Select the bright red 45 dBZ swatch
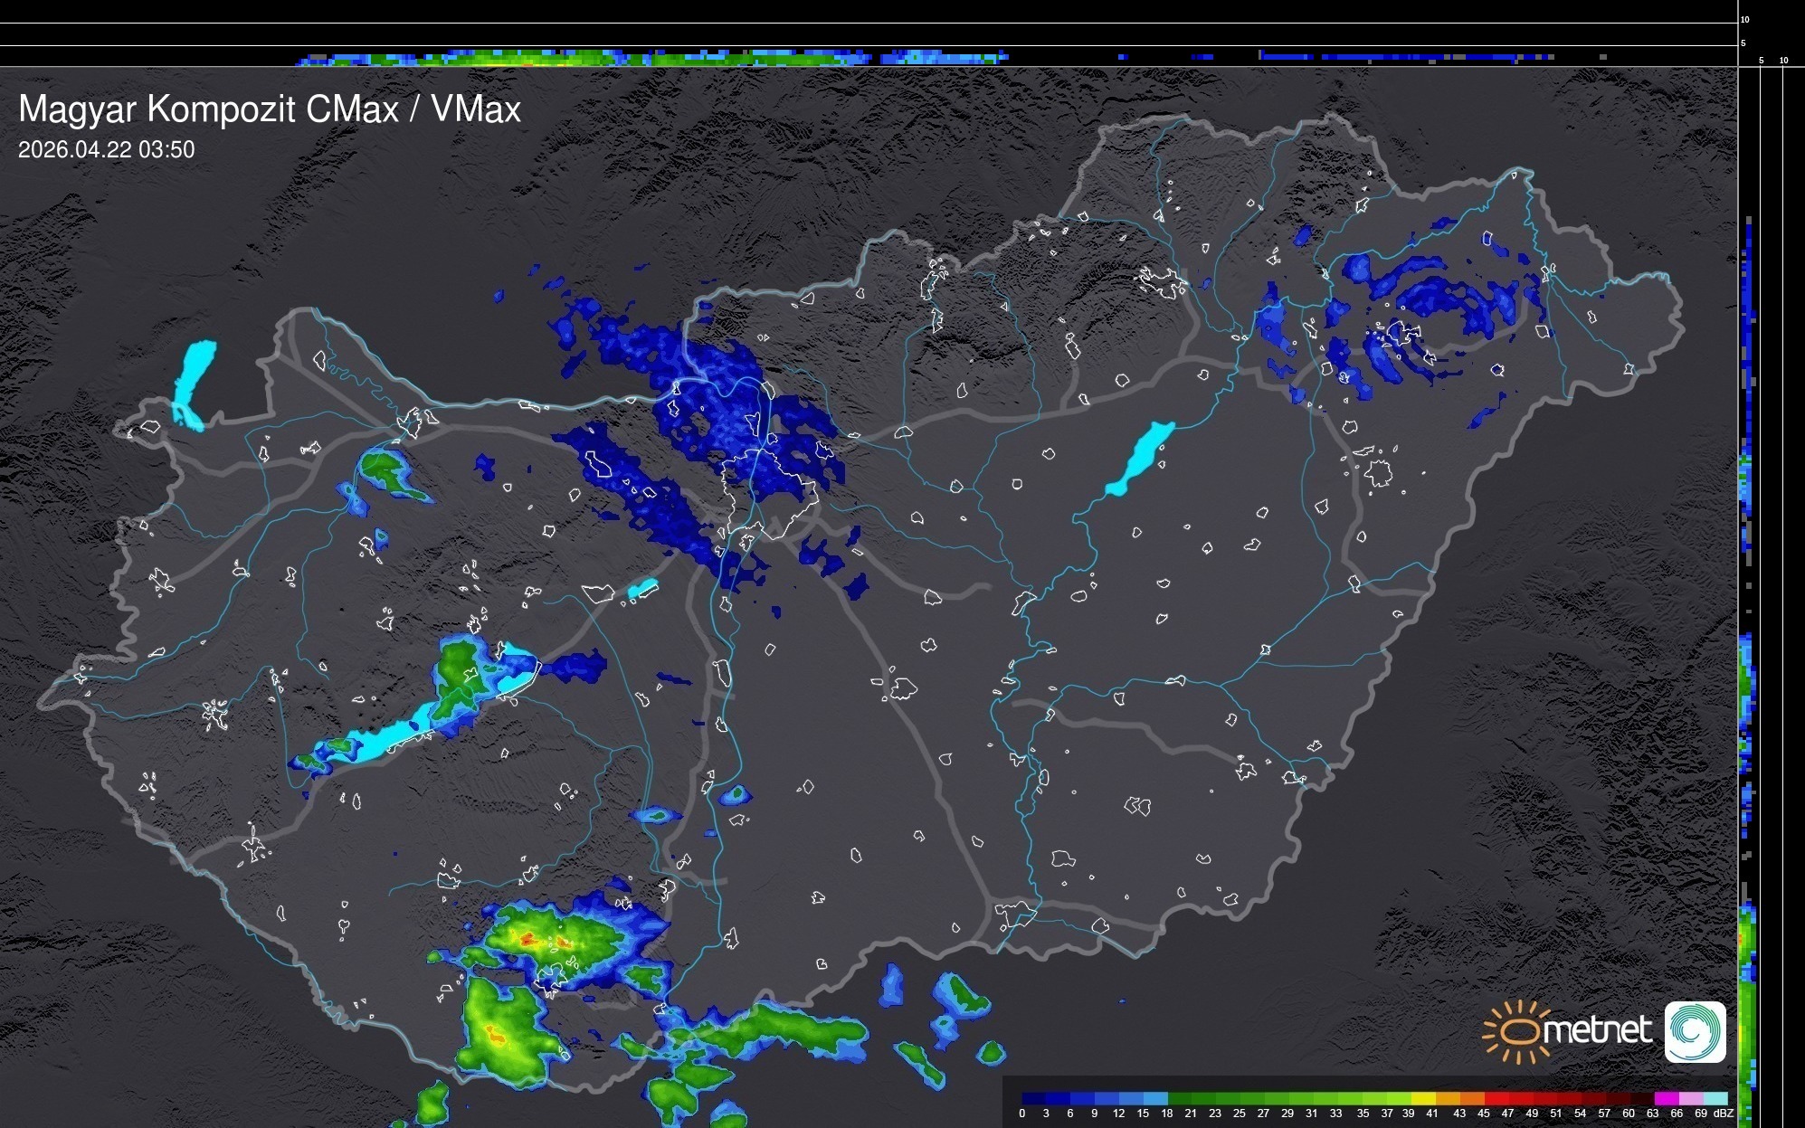The height and width of the screenshot is (1128, 1805). click(1496, 1098)
